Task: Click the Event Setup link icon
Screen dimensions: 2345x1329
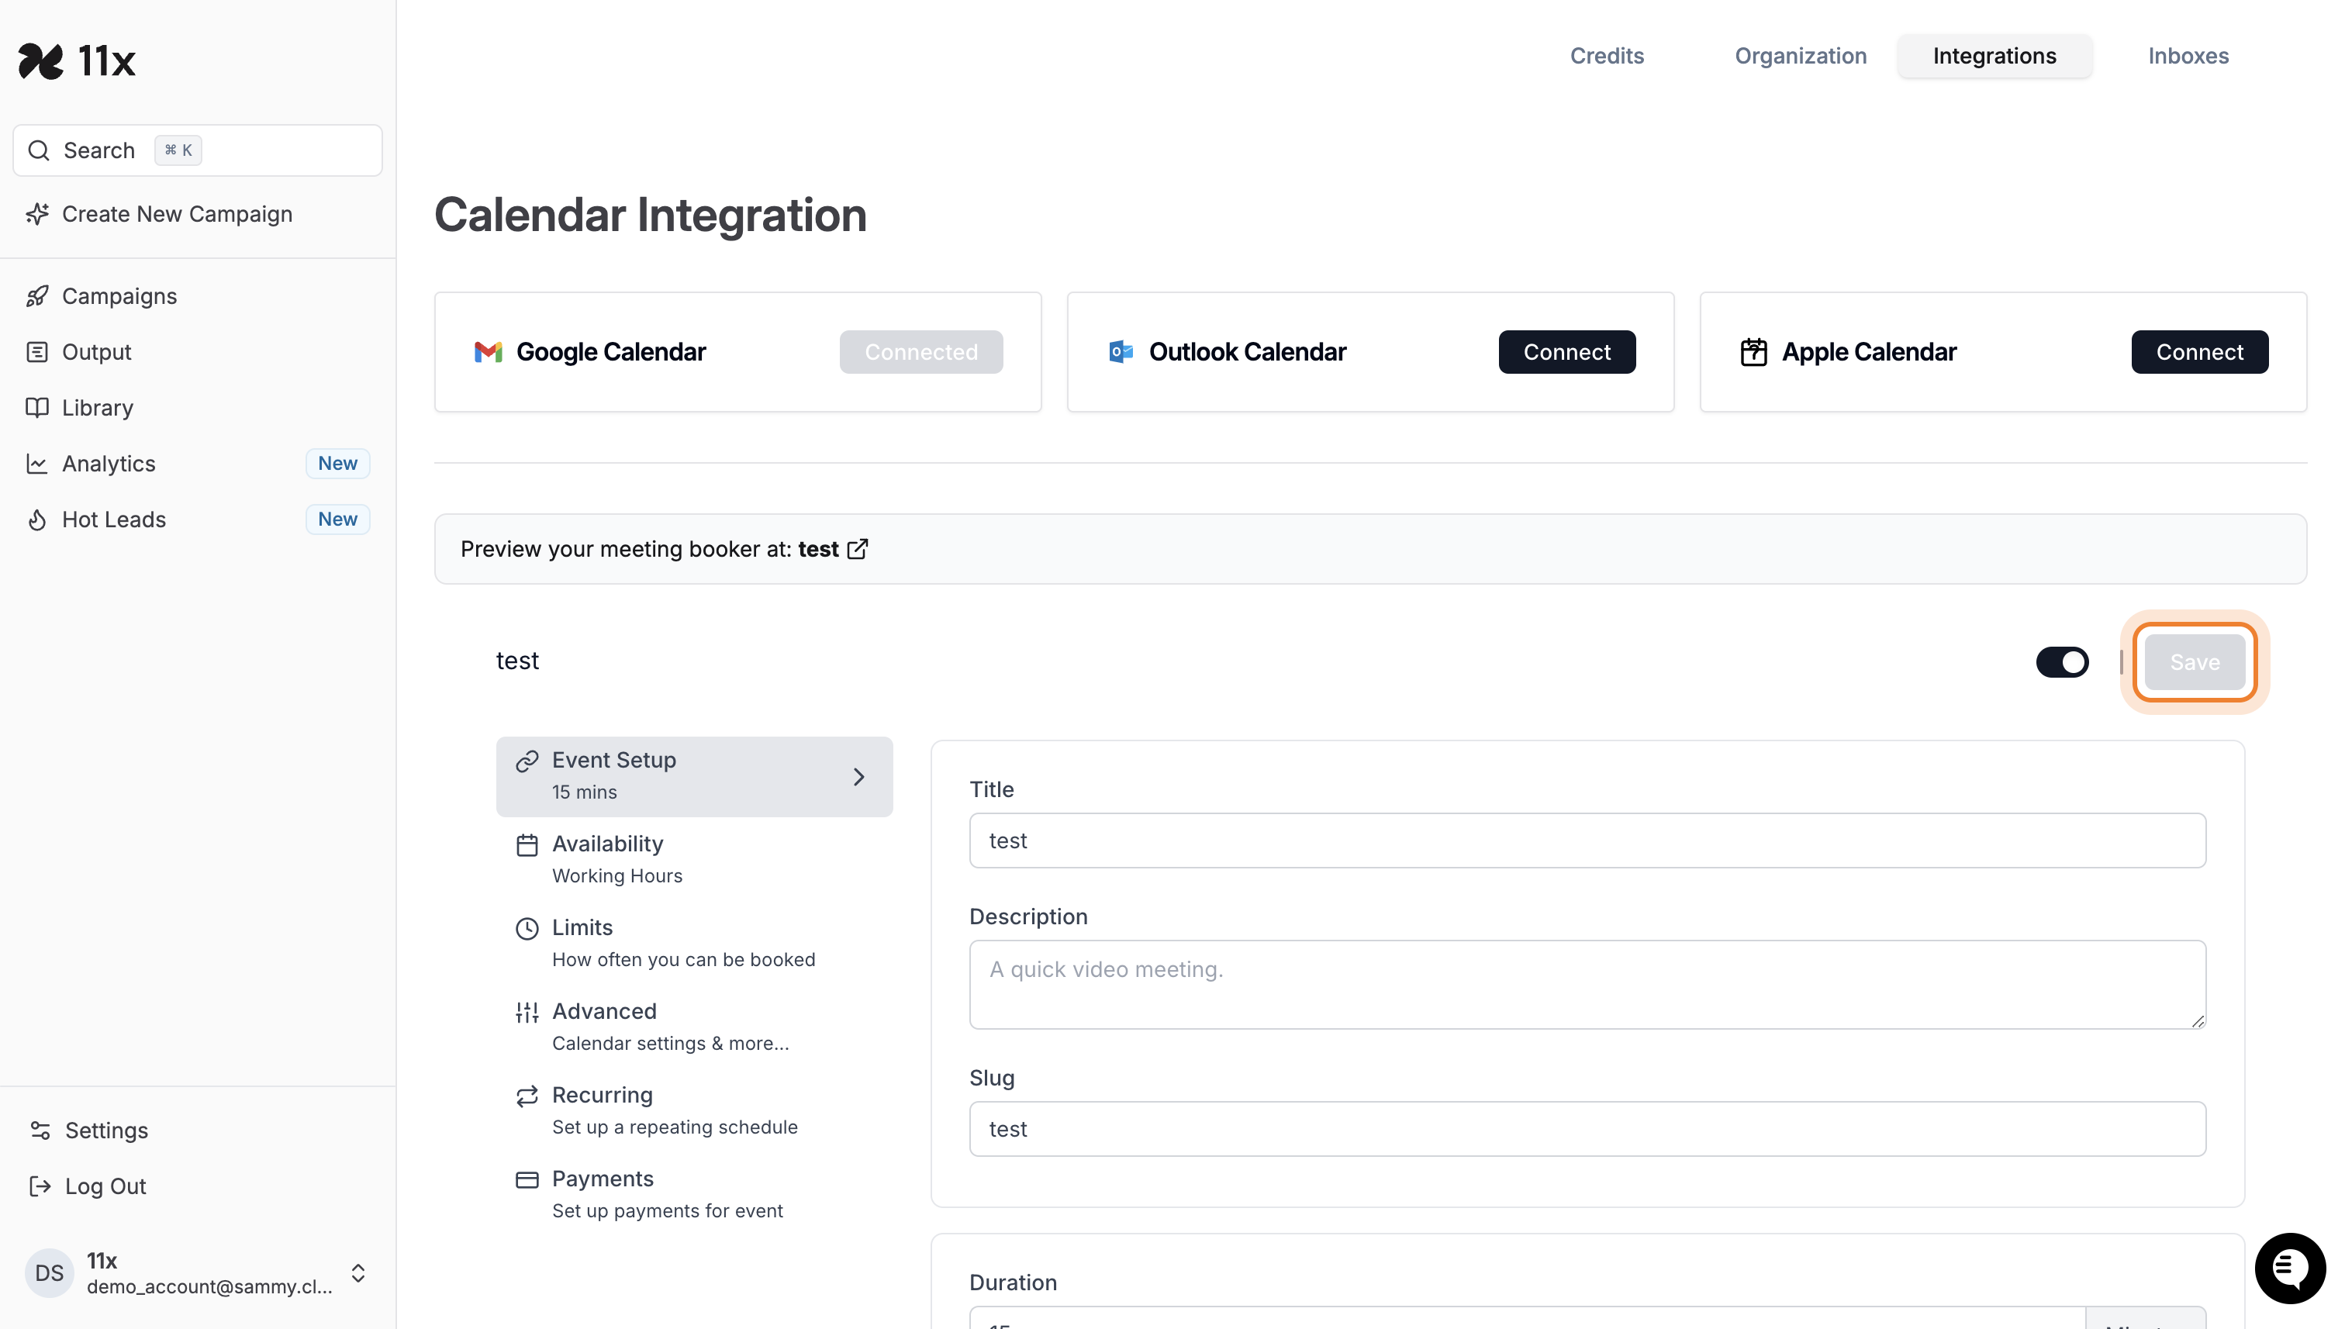Action: [x=527, y=761]
